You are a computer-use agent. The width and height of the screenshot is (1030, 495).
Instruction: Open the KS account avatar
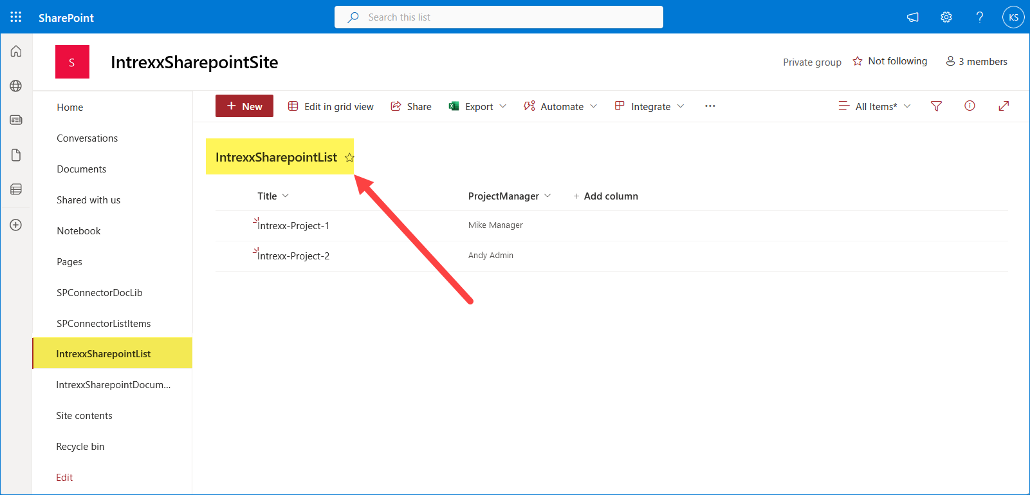1013,17
